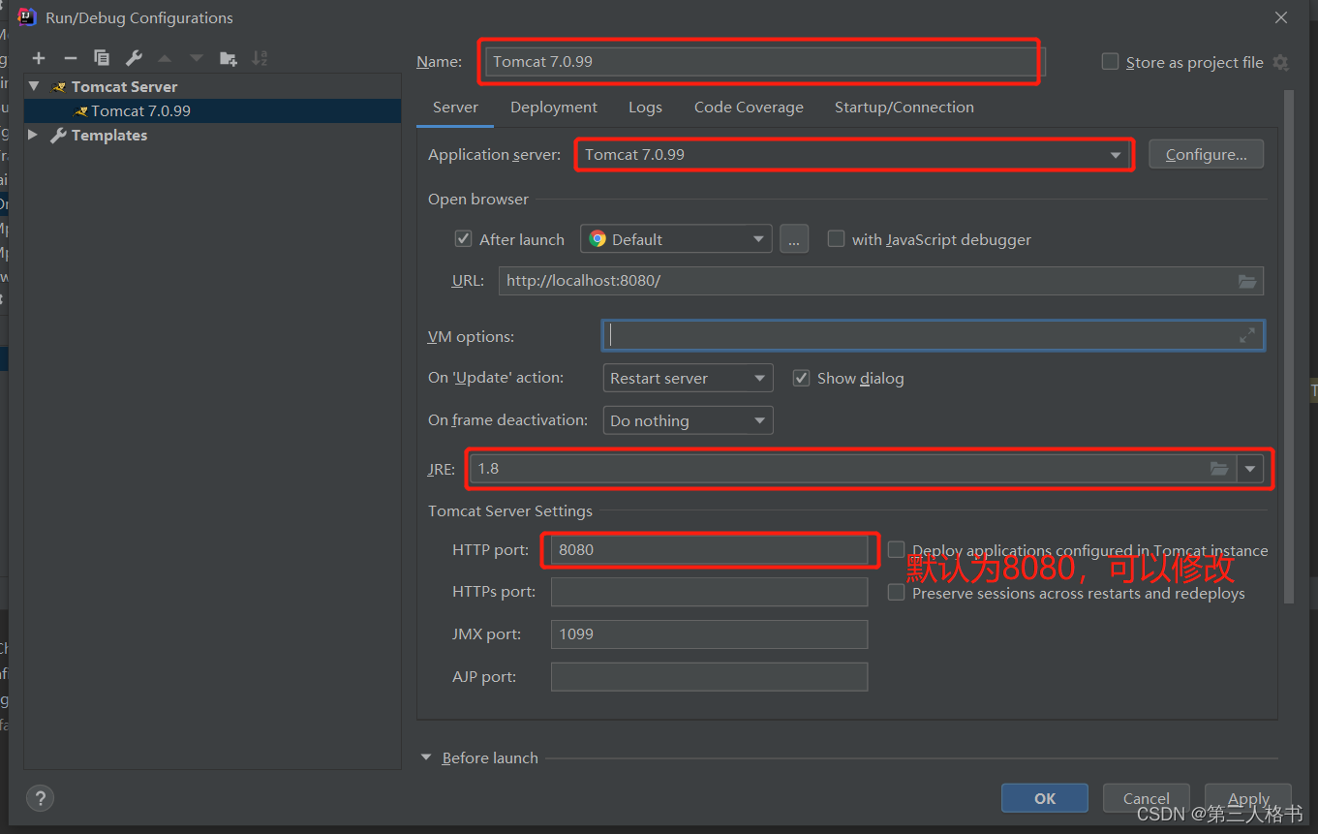
Task: Expand the VM options field using the expand icon
Action: click(x=1247, y=335)
